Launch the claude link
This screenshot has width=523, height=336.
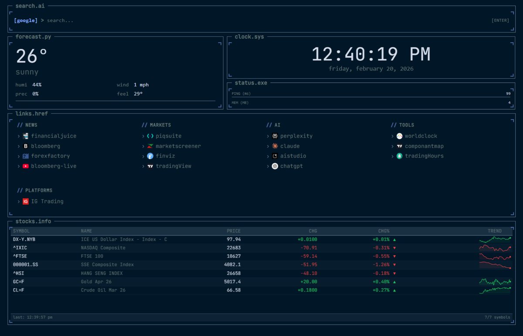[290, 146]
